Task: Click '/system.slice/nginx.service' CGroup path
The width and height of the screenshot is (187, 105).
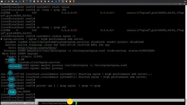Action: (x=39, y=62)
